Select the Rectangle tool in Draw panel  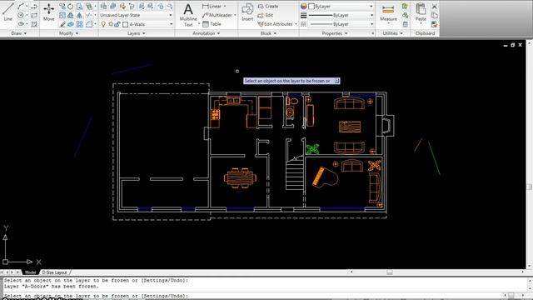[x=34, y=15]
